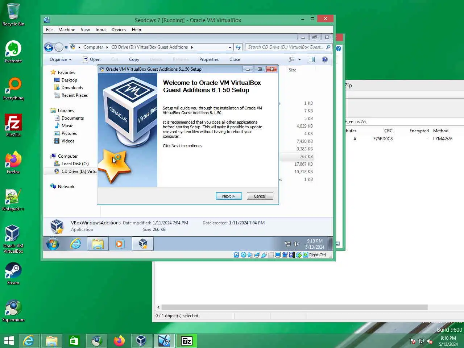Open the VirtualBox Help menu
The height and width of the screenshot is (348, 464).
point(136,30)
